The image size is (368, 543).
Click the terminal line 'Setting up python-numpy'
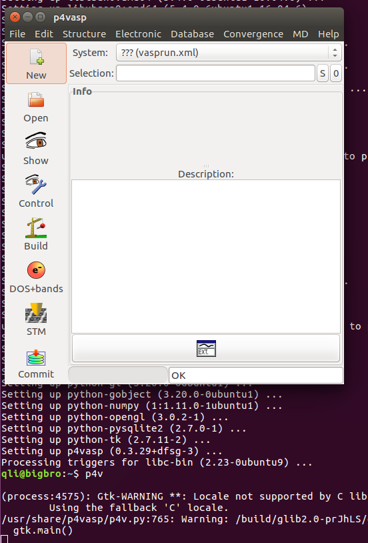click(x=142, y=406)
